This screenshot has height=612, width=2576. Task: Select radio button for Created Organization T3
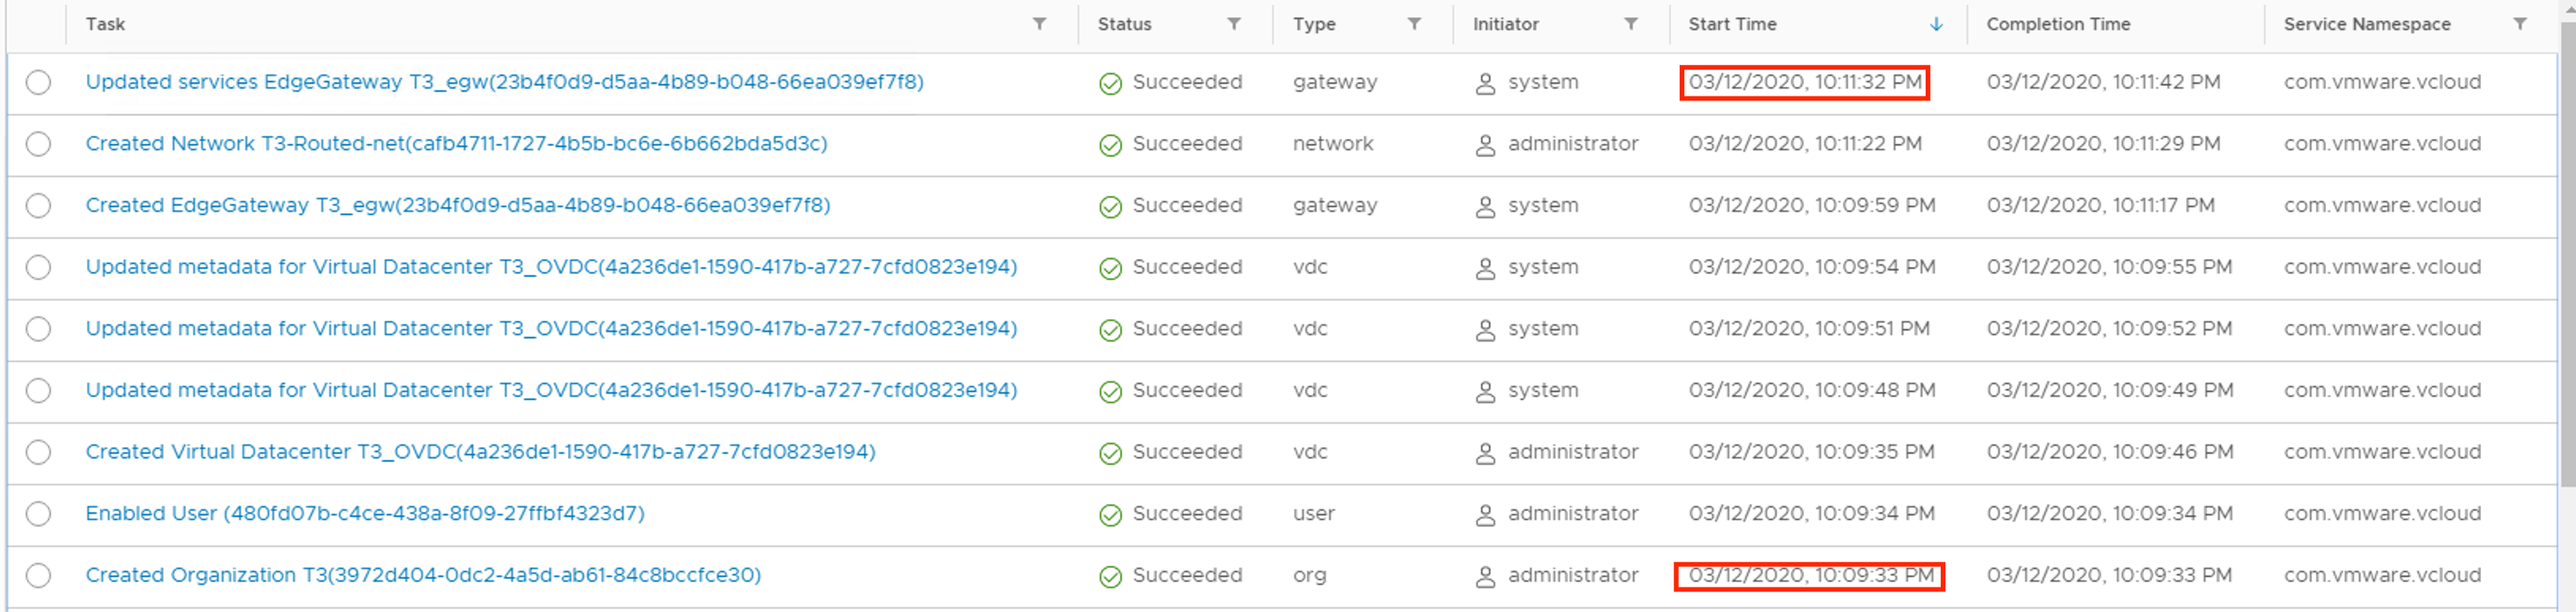tap(38, 576)
